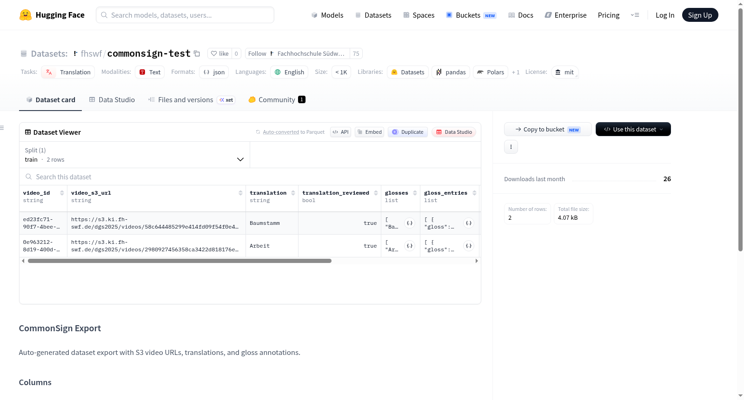Click the Text modality tag
Screen dimensions: 744x400
pyautogui.click(x=150, y=72)
